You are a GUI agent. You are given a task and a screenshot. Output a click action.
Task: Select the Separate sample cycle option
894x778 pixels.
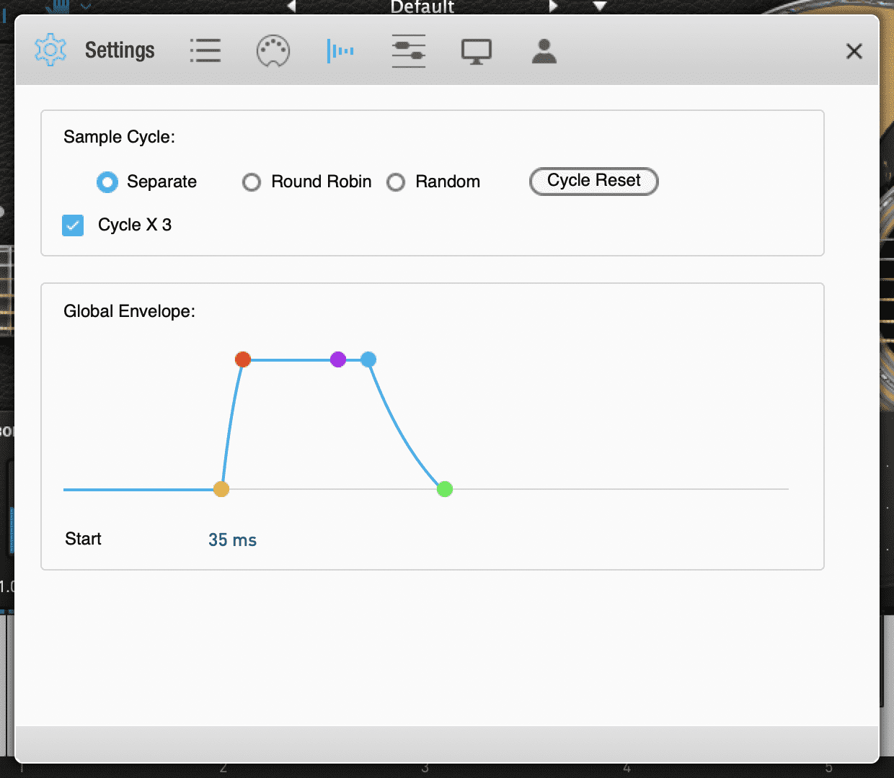[107, 182]
